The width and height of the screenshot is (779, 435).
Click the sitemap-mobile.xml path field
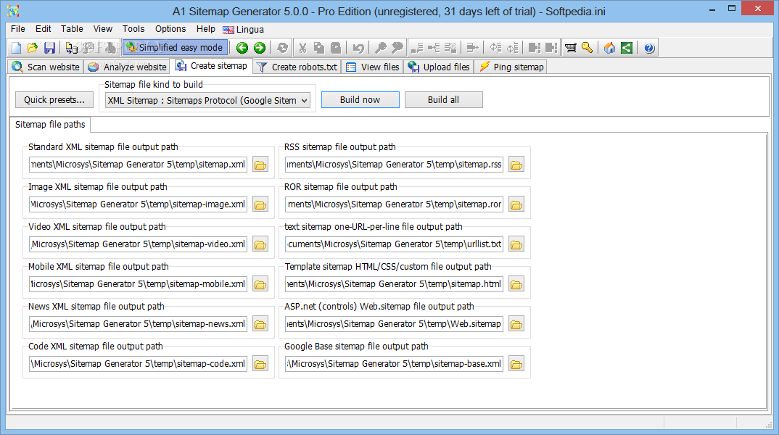pyautogui.click(x=138, y=284)
